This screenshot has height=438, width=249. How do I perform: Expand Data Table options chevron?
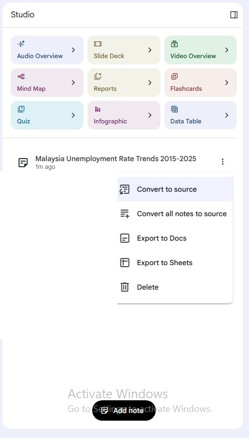[227, 115]
